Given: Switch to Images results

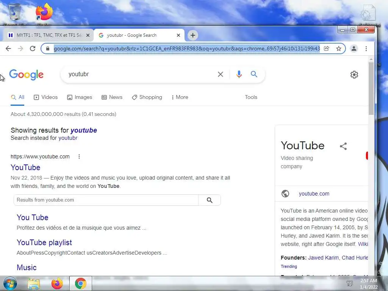Looking at the screenshot, I should pos(80,97).
